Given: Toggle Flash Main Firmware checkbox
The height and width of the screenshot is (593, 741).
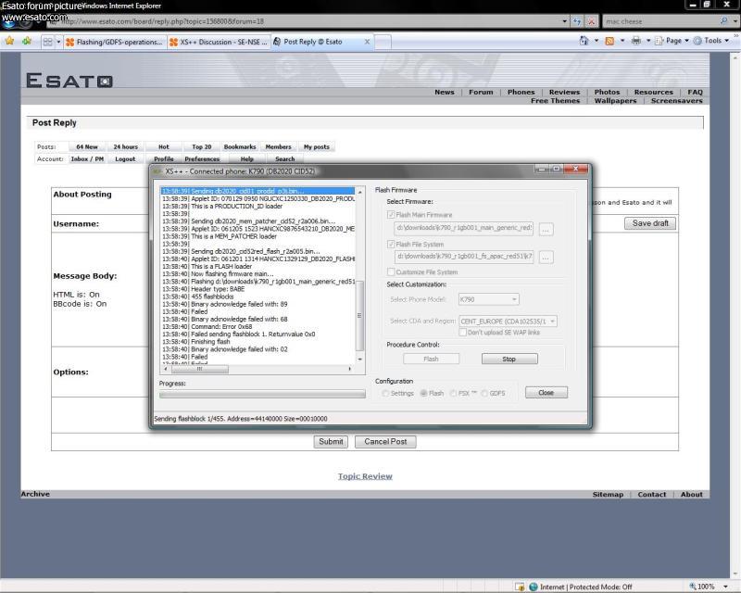Looking at the screenshot, I should (391, 215).
